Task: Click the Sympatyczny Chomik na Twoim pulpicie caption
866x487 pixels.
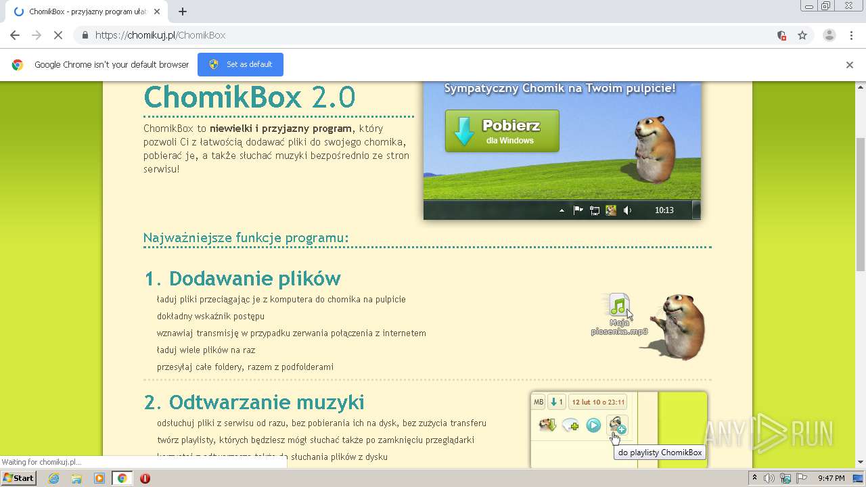Action: pyautogui.click(x=560, y=88)
